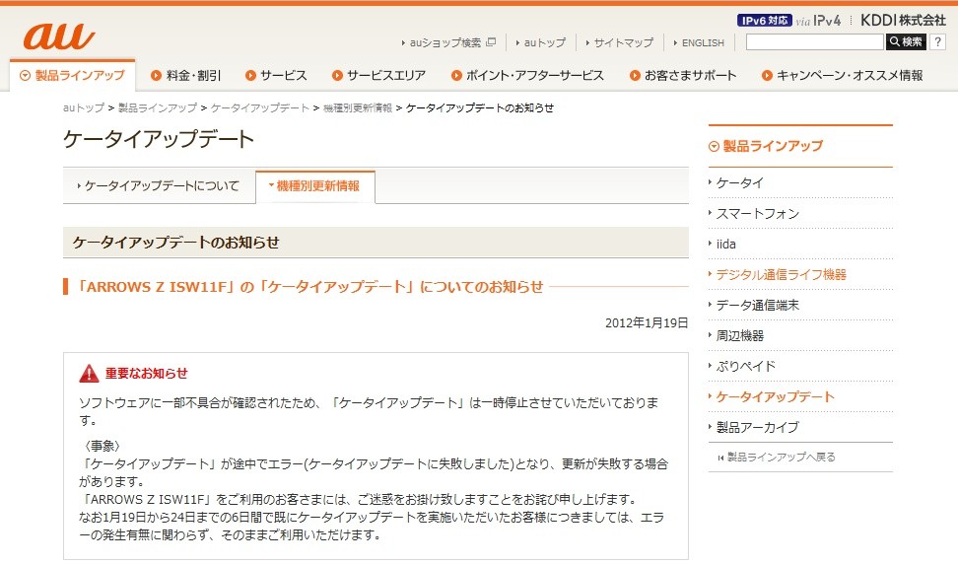Click auトップ in the breadcrumb

coord(84,107)
